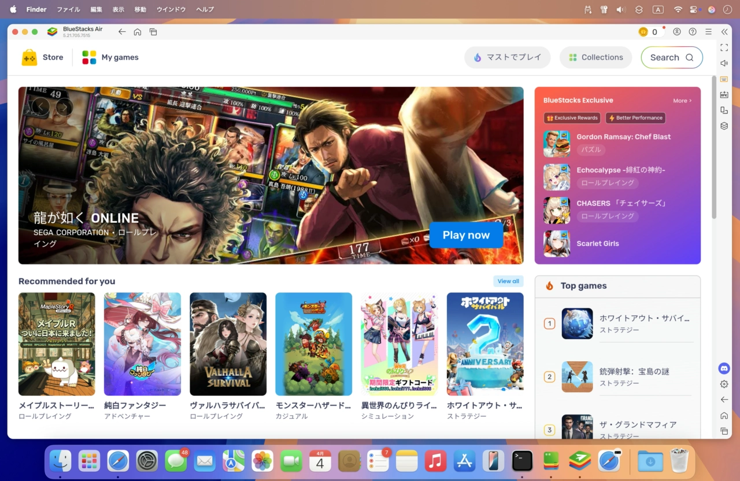This screenshot has height=481, width=740.
Task: Expand BlueStacks Exclusive via More link
Action: pos(682,101)
